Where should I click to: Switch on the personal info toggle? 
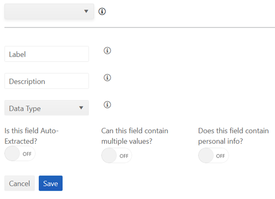click(213, 156)
